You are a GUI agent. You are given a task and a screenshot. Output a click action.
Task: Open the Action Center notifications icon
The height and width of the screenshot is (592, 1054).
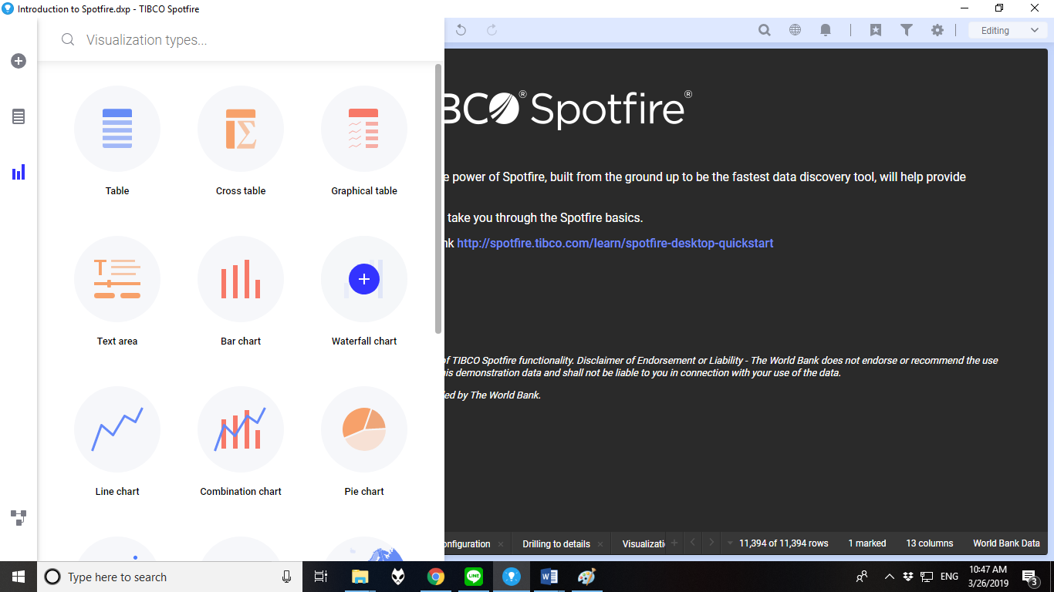point(1029,577)
